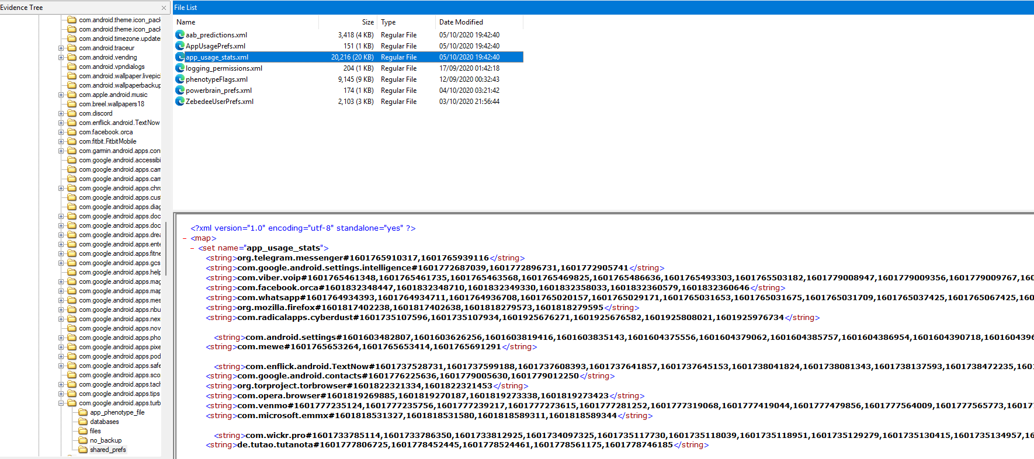Viewport: 1034px width, 459px height.
Task: Click the File List panel title bar
Action: point(603,8)
